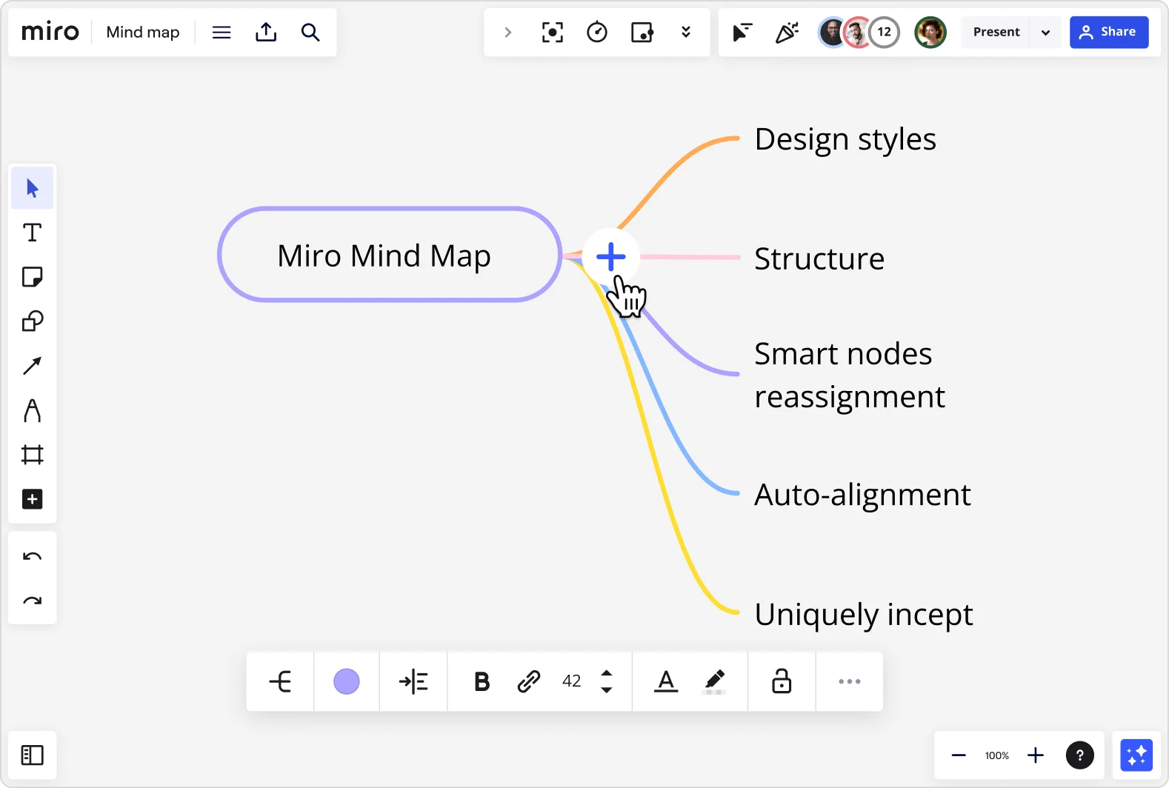This screenshot has height=788, width=1169.
Task: Click the Redo arrow
Action: point(33,601)
